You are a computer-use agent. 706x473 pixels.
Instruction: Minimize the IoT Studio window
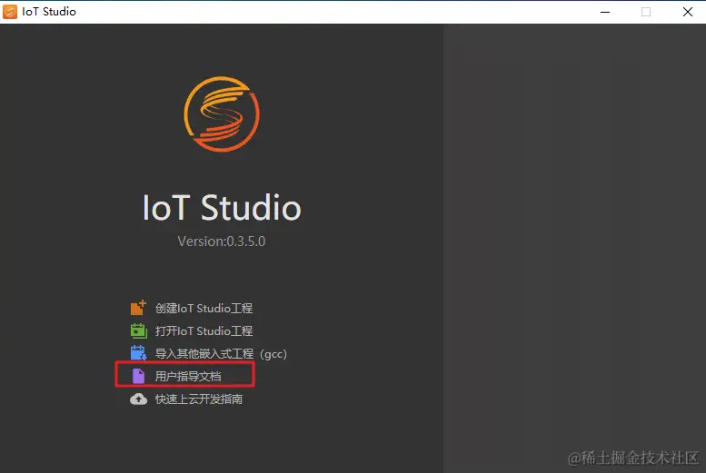(605, 12)
